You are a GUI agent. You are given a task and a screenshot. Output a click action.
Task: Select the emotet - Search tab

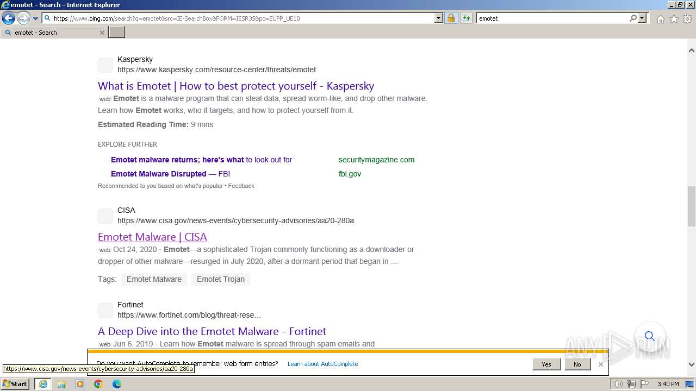tap(54, 33)
